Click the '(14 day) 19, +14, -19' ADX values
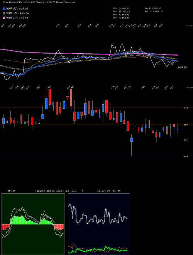Viewport: 193px width, 255px height. [108, 191]
